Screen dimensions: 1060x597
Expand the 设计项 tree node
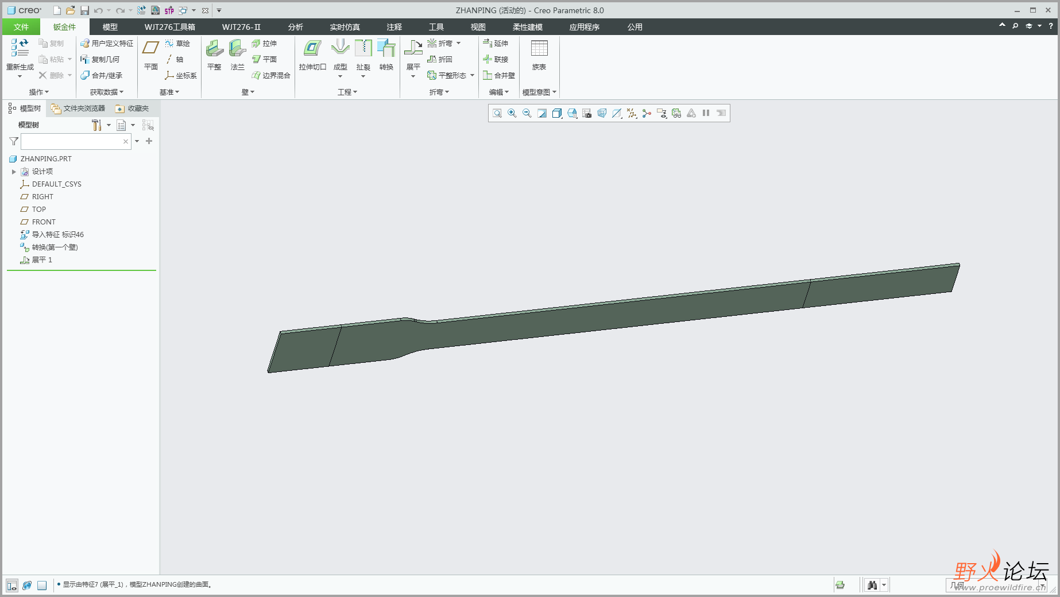[14, 172]
